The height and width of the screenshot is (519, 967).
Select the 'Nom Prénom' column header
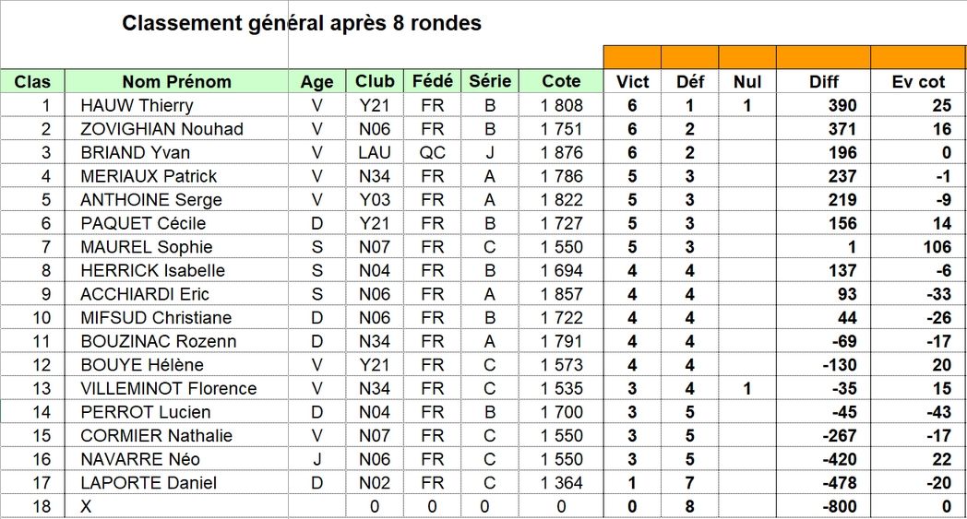pos(176,81)
